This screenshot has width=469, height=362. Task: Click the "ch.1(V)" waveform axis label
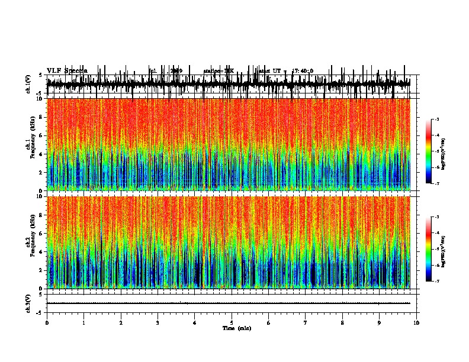point(28,84)
